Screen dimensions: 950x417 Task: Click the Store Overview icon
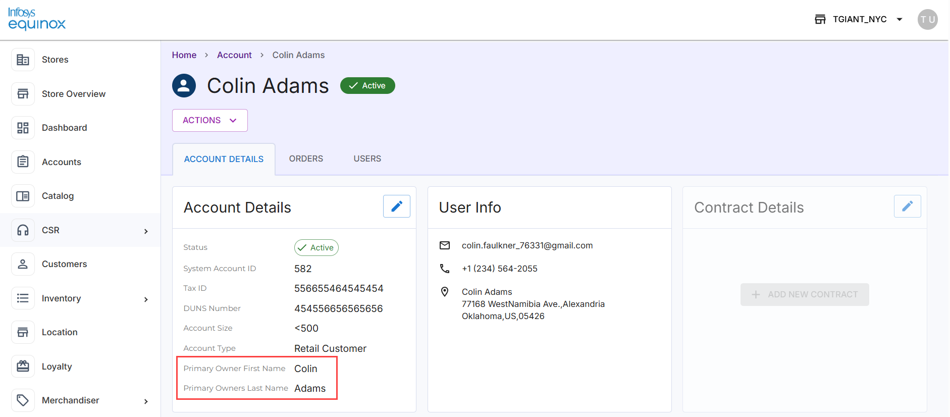tap(23, 94)
